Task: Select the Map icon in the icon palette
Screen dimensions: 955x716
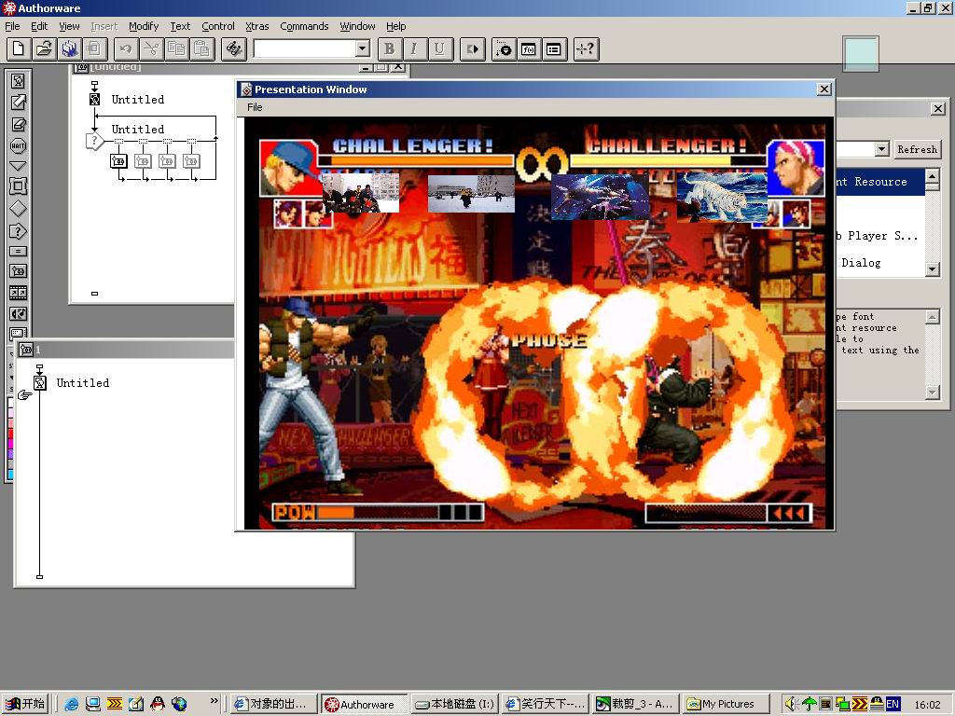Action: pos(19,271)
